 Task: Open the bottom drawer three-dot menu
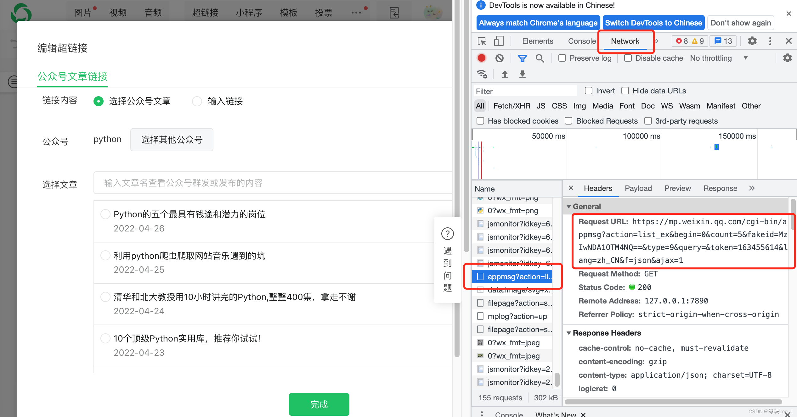(482, 414)
